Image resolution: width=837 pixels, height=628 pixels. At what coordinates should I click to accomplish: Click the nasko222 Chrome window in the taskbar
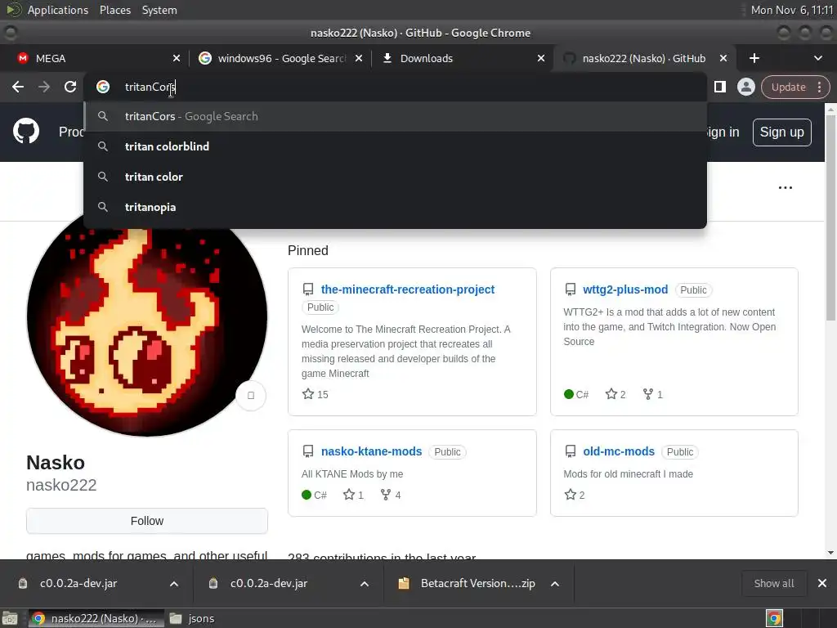coord(95,618)
